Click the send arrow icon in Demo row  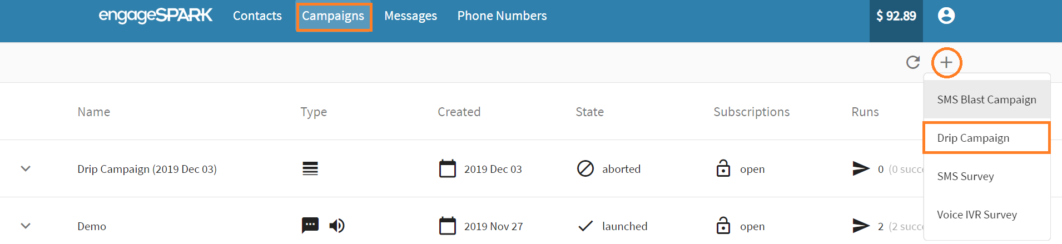(x=861, y=226)
